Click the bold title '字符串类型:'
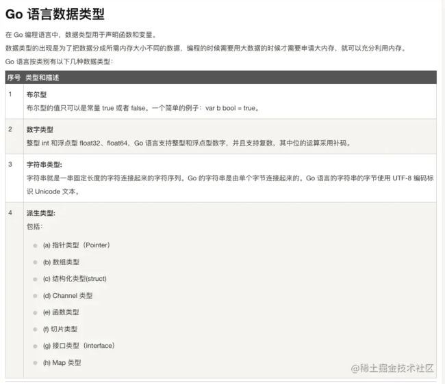This screenshot has height=384, width=445. (x=44, y=165)
